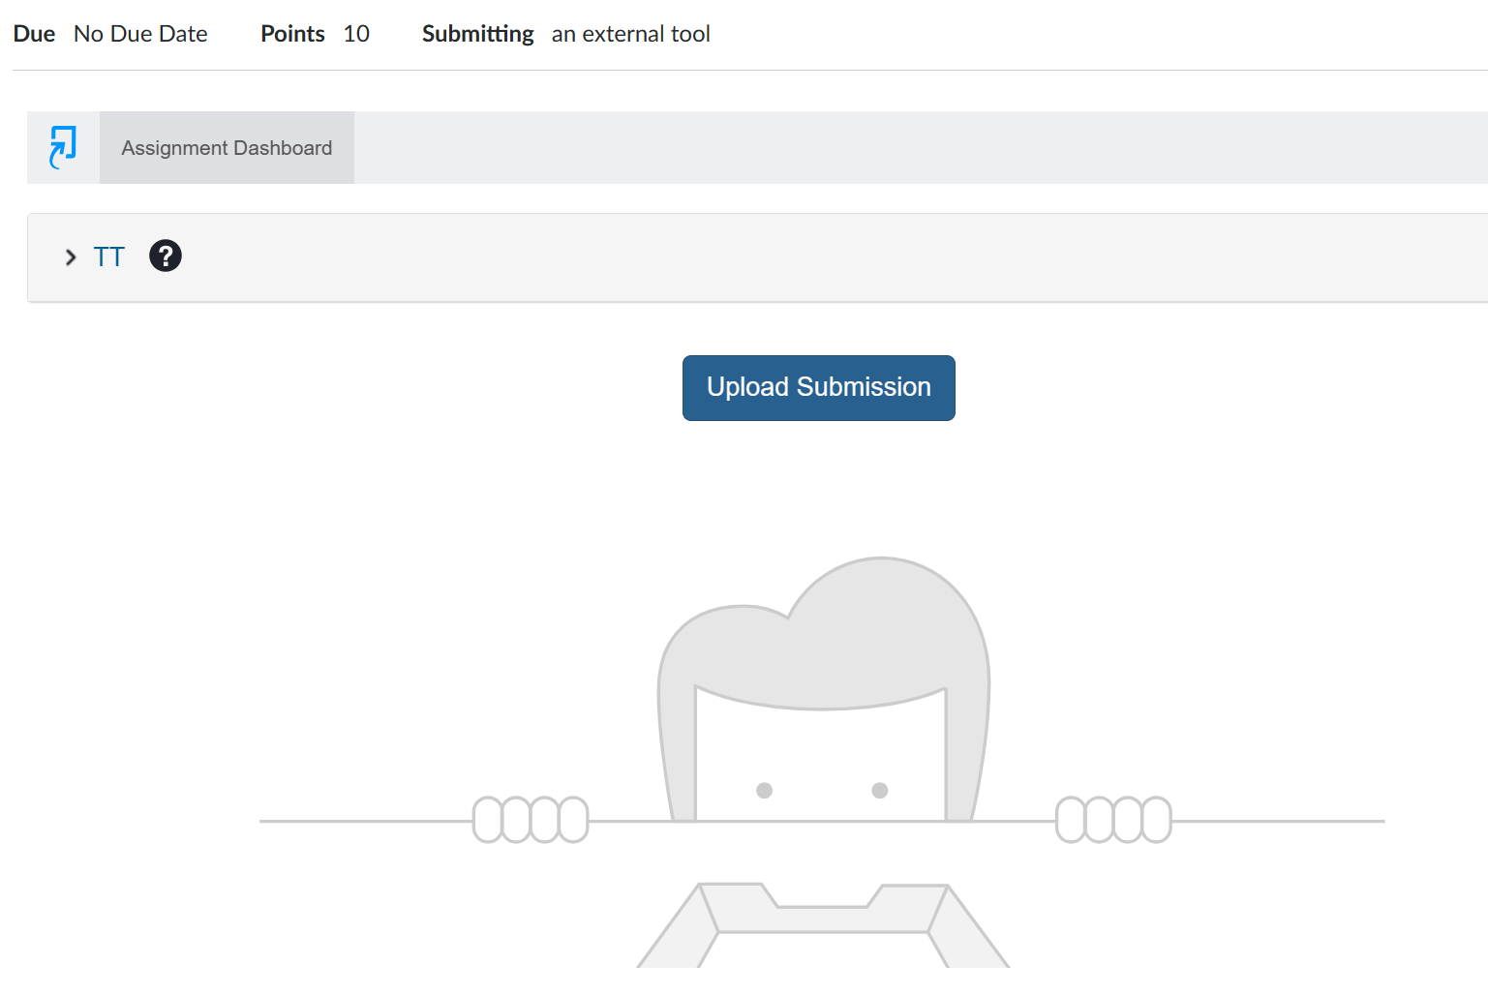Click the folded paper shape below the character

pos(823,925)
